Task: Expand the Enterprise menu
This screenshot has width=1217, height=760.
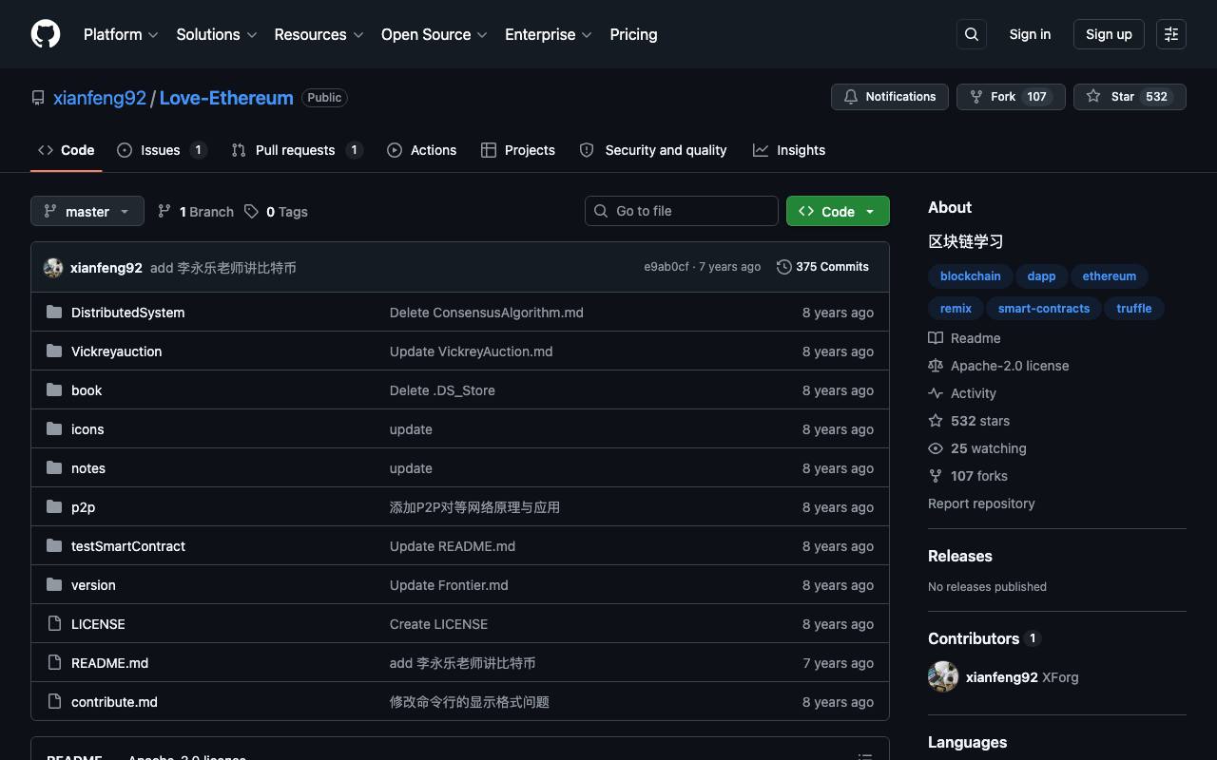Action: point(549,34)
